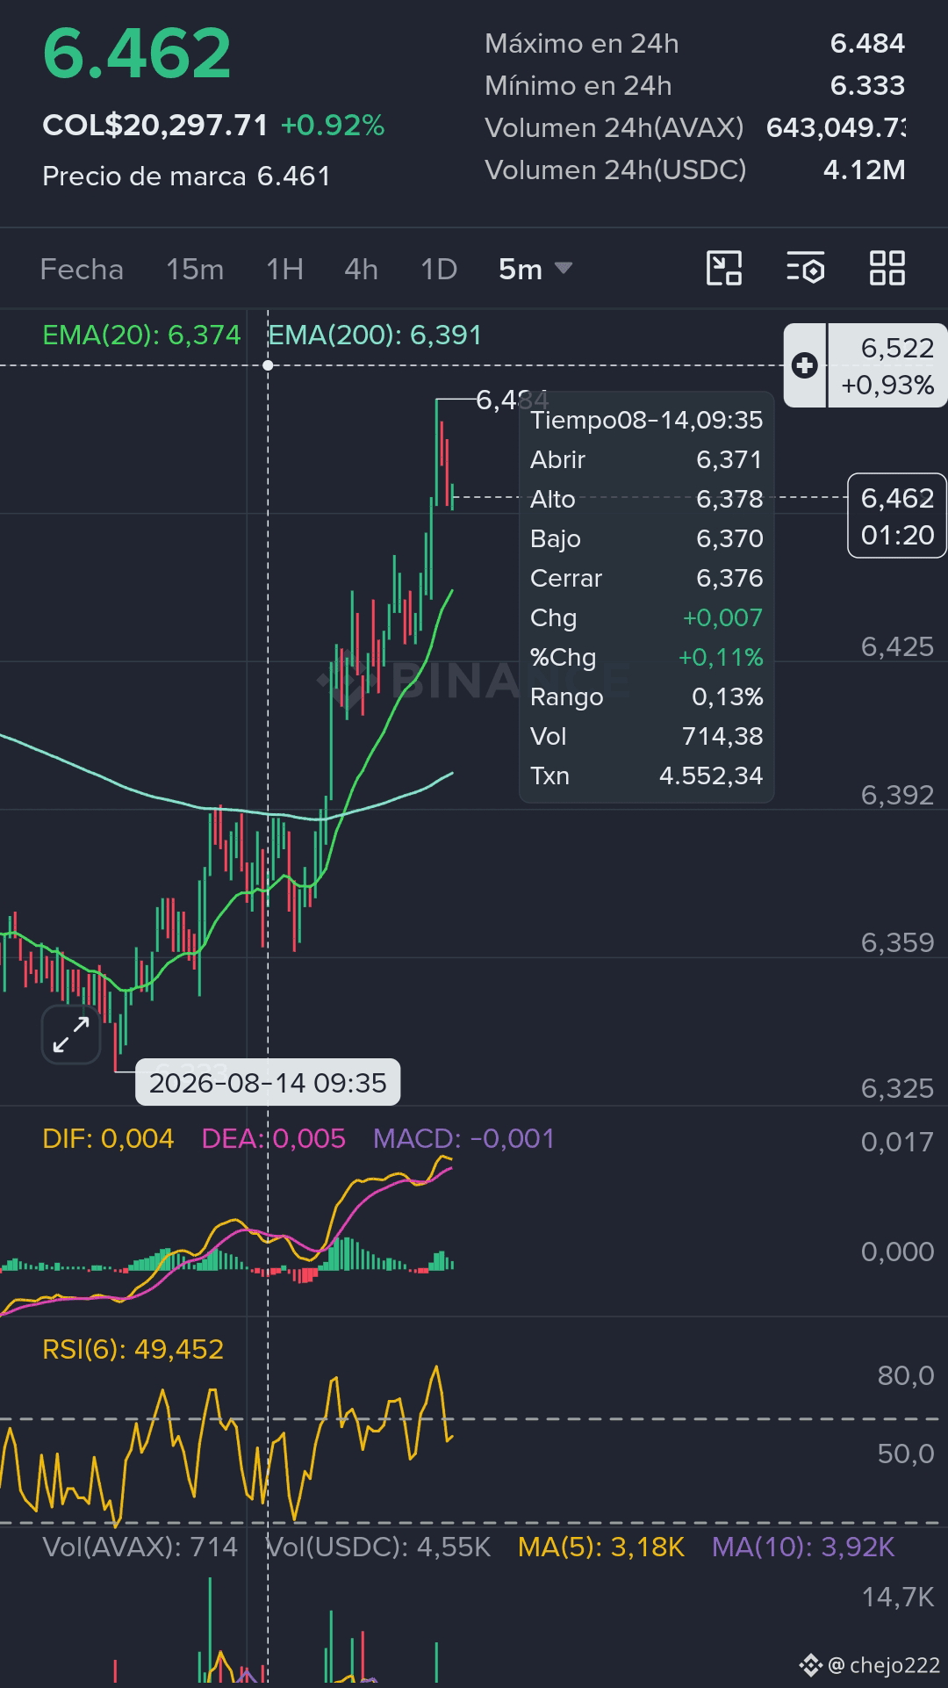Tap the tooltip Abrir value 6,371

tap(729, 459)
